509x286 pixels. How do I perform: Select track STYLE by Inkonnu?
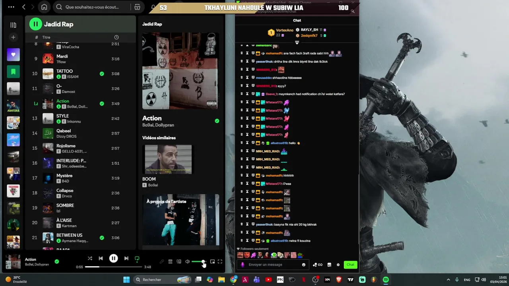80,118
